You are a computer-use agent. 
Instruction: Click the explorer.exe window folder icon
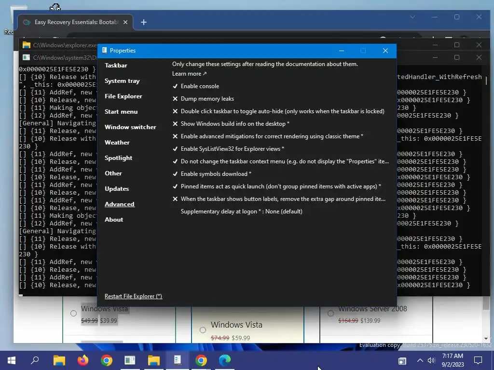coord(27,45)
